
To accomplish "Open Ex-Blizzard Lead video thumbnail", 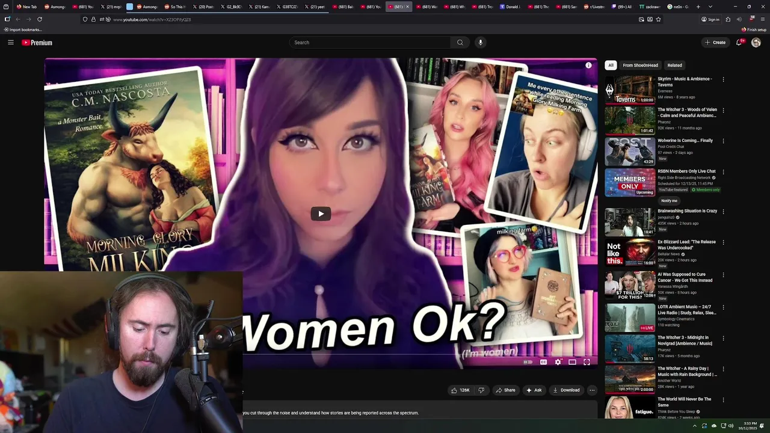I will (x=630, y=253).
